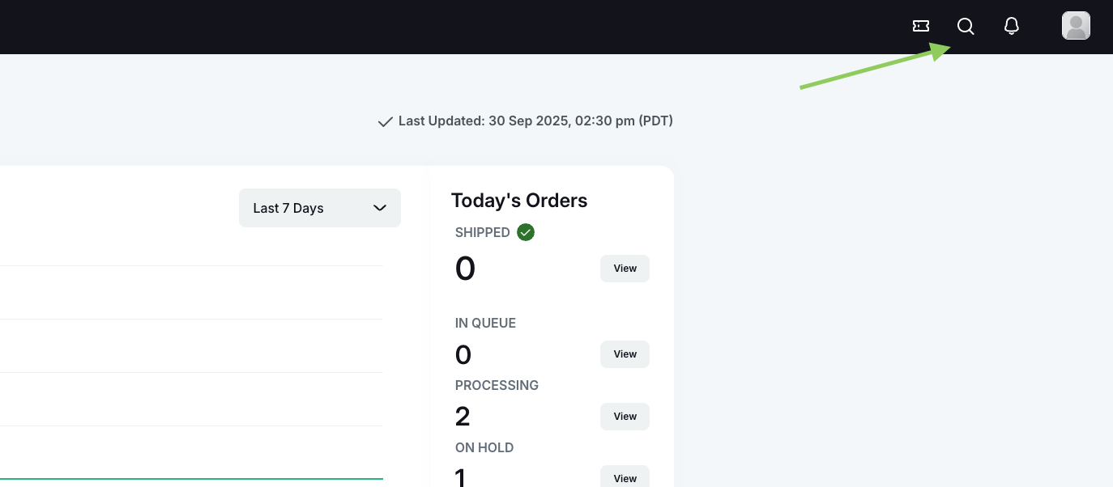
Task: Open the user profile avatar menu
Action: (1076, 26)
